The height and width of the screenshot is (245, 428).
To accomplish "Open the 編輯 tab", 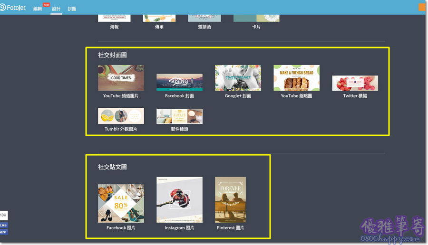I will point(38,9).
